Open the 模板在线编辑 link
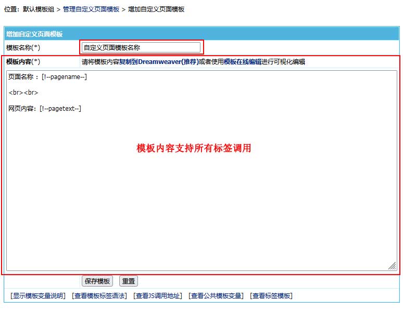The image size is (403, 310). [x=243, y=62]
